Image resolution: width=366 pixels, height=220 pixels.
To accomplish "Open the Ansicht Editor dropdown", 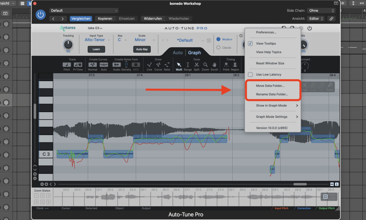I will point(316,19).
